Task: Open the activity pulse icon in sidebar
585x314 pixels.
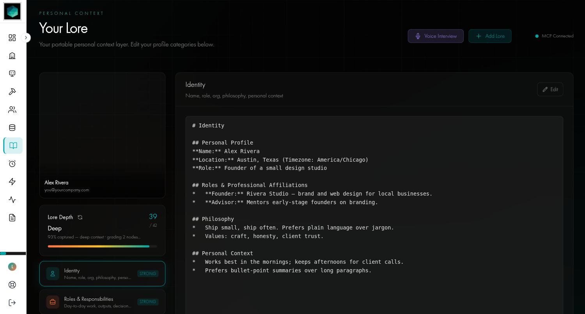Action: [x=12, y=199]
